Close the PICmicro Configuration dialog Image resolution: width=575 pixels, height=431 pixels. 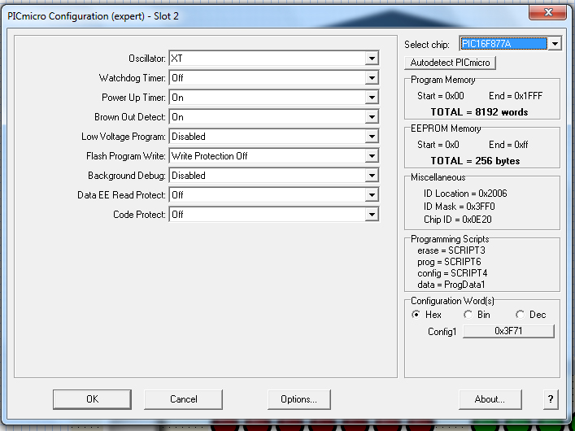pos(548,12)
